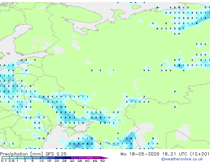Click the above-50 arrow tip of legend
This screenshot has width=210, height=162.
coord(105,158)
